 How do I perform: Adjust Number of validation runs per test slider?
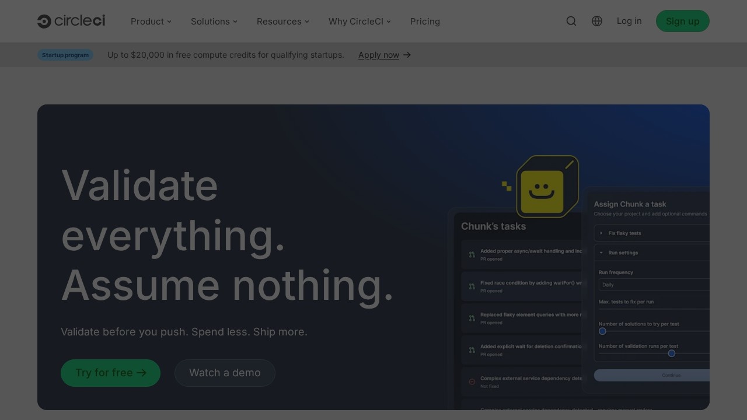[x=672, y=353]
